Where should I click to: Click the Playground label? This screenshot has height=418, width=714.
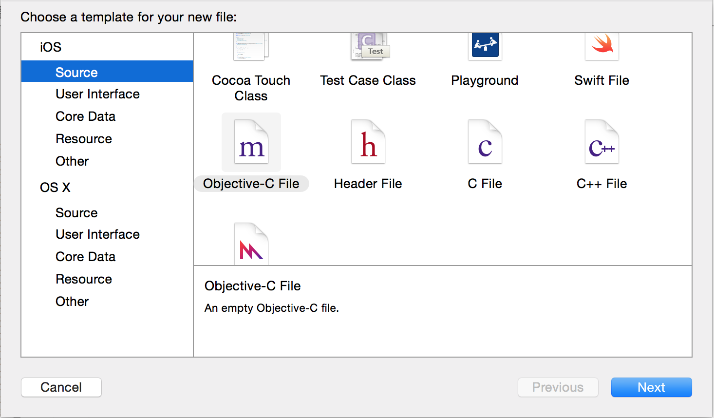pos(485,80)
